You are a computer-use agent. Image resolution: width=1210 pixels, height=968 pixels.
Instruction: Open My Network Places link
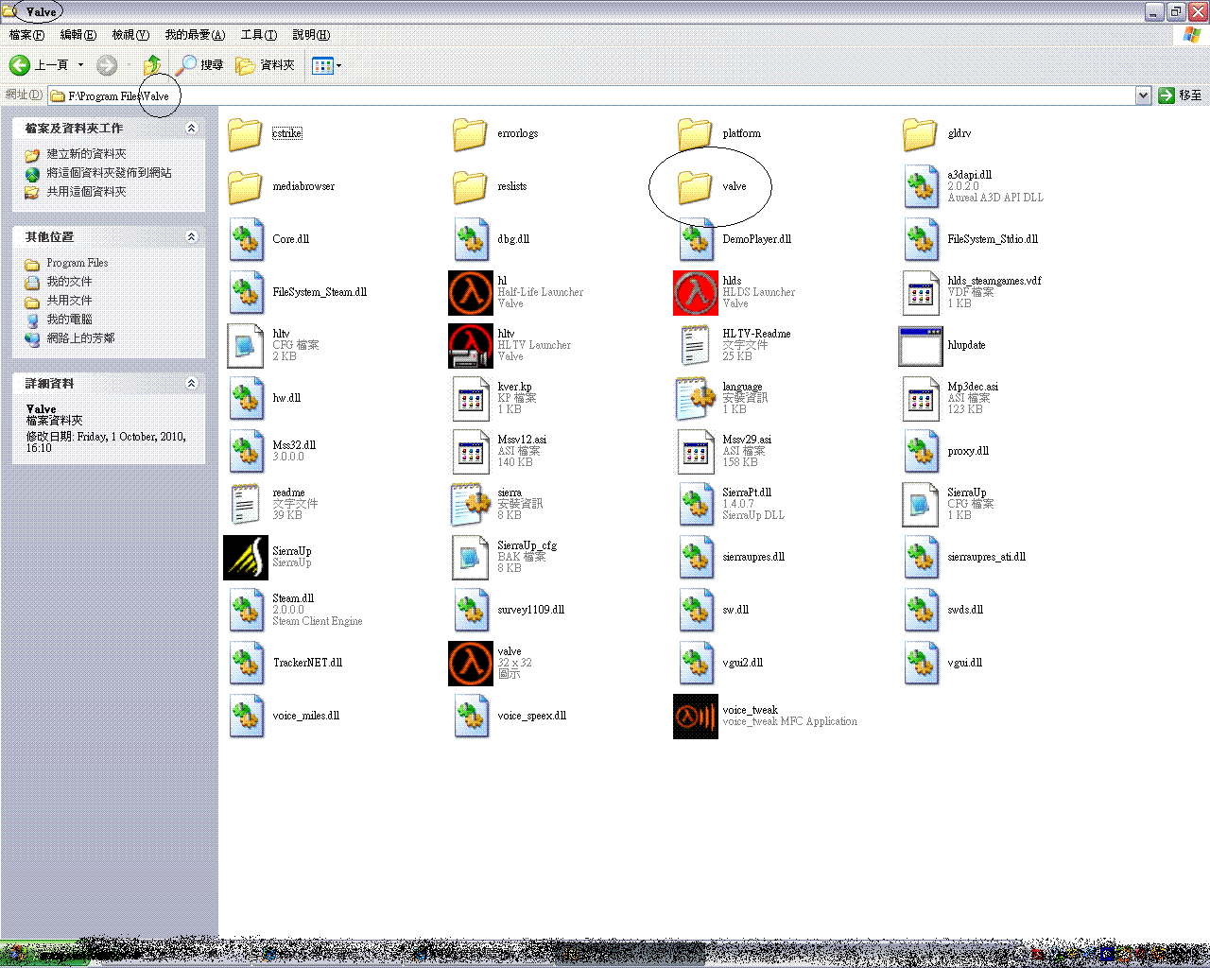pos(80,338)
